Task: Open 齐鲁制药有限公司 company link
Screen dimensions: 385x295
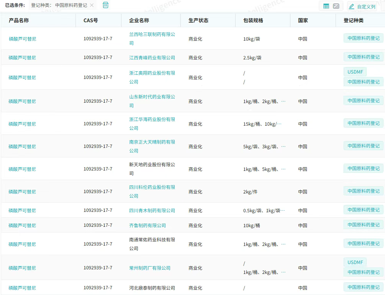Action: (x=147, y=226)
